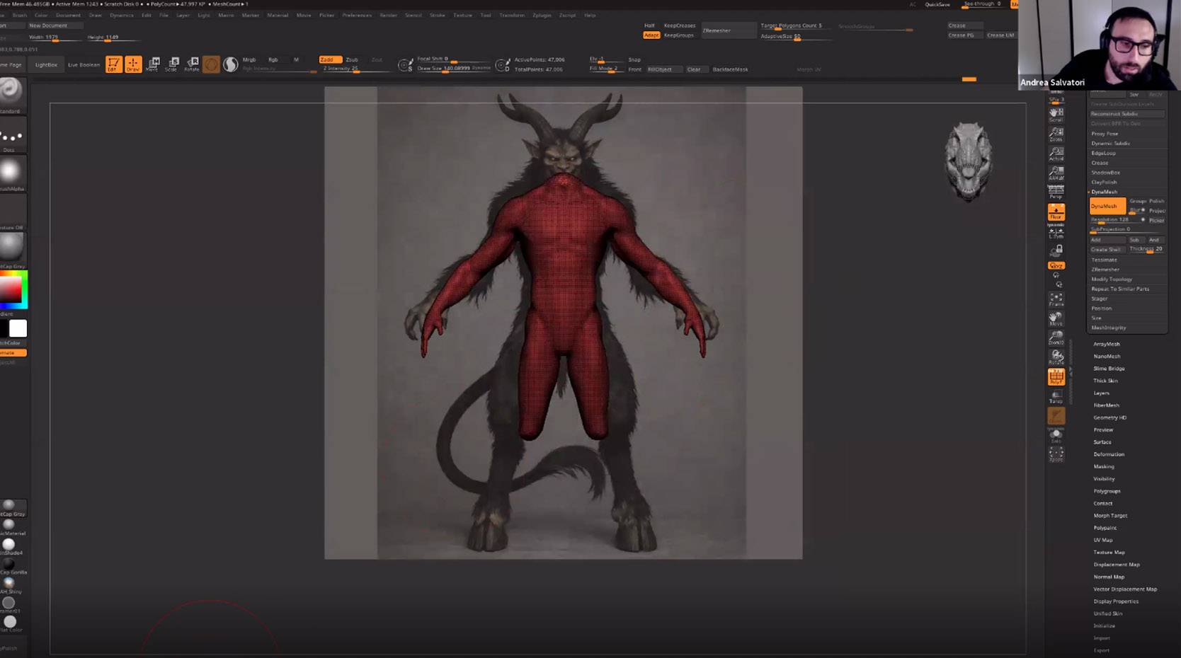Activate the Edit mode icon
This screenshot has height=658, width=1181.
(x=113, y=64)
